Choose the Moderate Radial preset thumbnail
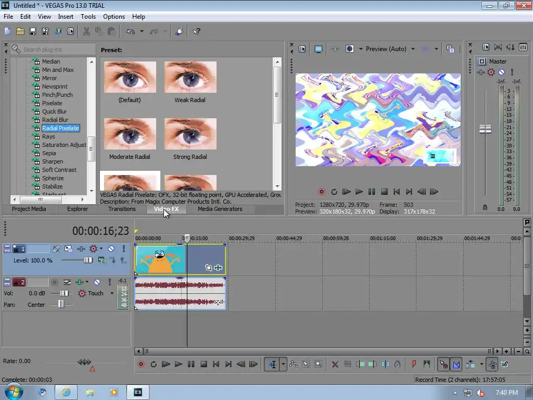Image resolution: width=533 pixels, height=400 pixels. tap(130, 134)
